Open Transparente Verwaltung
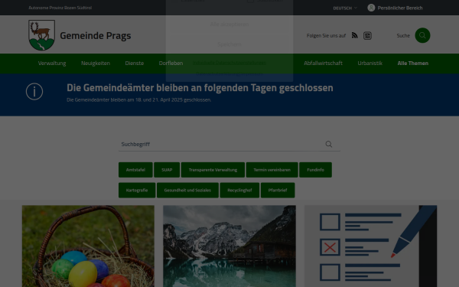The image size is (459, 287). [x=213, y=170]
